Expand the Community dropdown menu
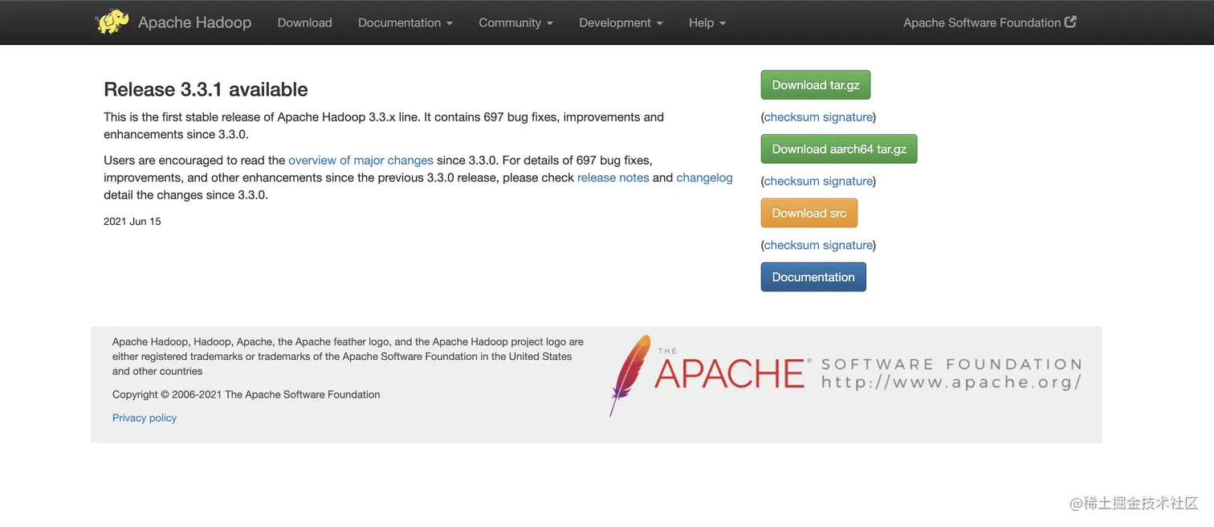The width and height of the screenshot is (1214, 527). 515,22
